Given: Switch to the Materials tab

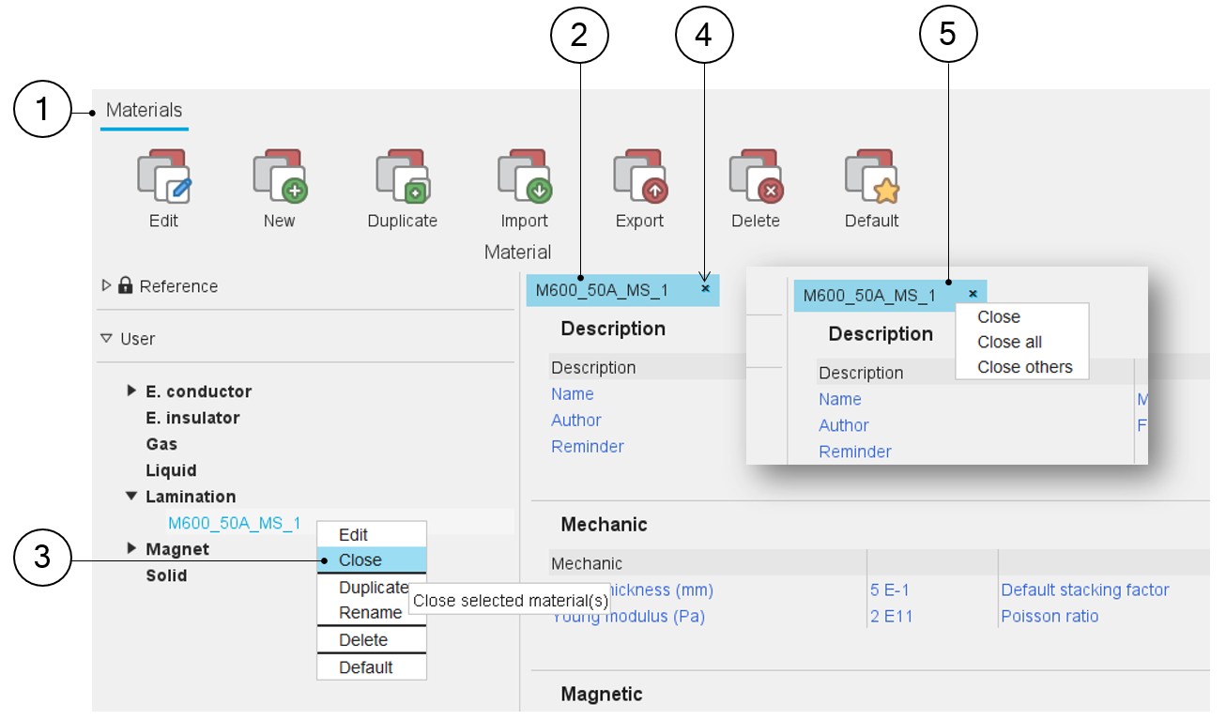Looking at the screenshot, I should coord(144,111).
